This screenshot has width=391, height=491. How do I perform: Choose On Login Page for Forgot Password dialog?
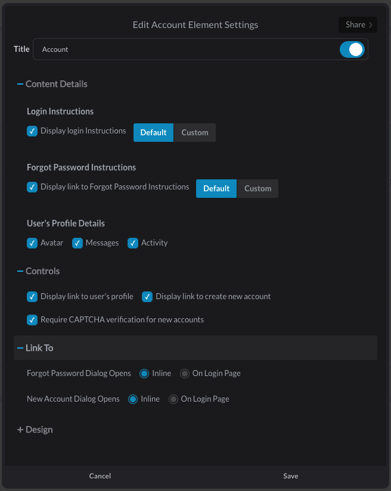click(x=185, y=374)
